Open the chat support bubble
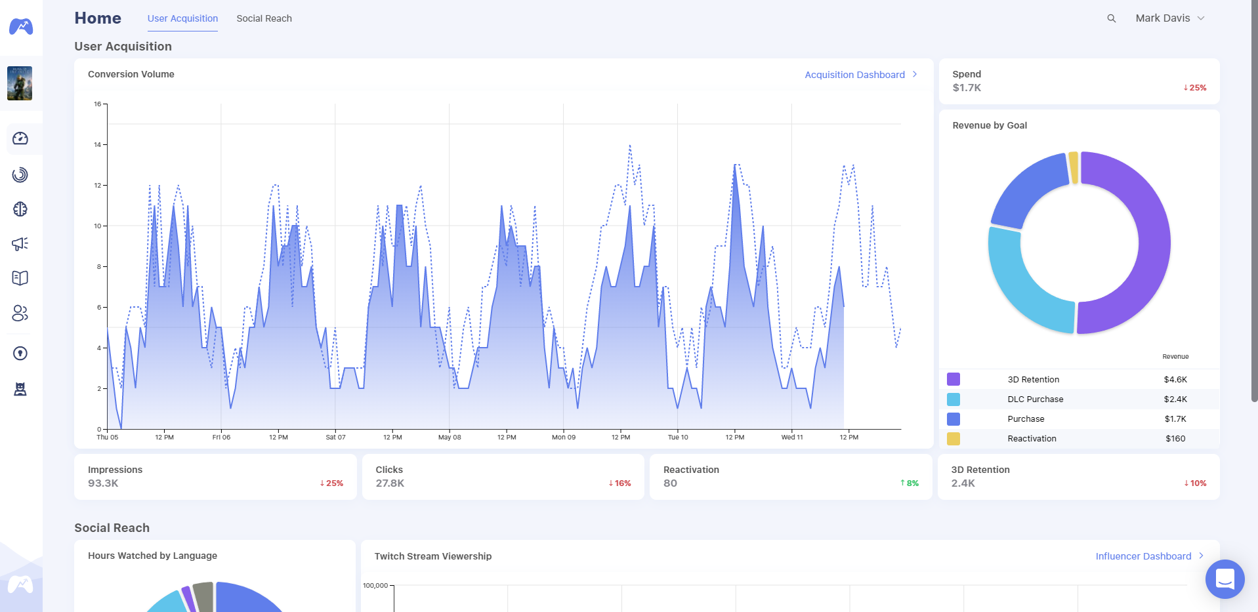 [x=1225, y=579]
